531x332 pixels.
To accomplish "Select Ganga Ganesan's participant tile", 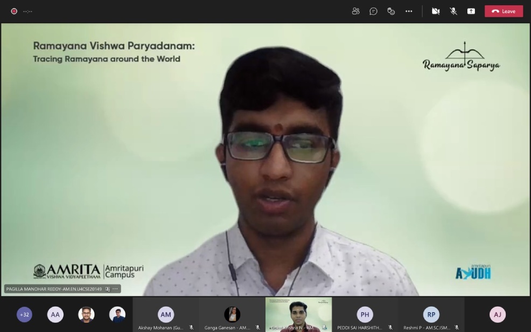I will (x=232, y=315).
